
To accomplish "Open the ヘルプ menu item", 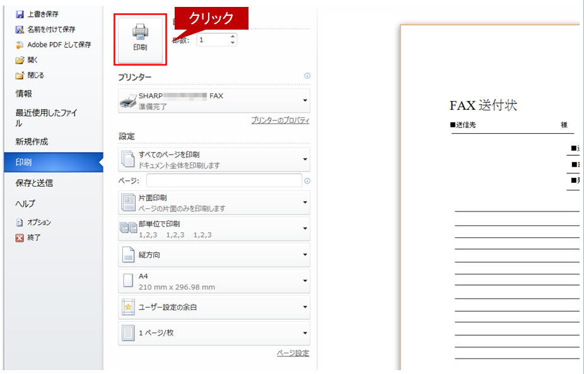I will point(25,203).
